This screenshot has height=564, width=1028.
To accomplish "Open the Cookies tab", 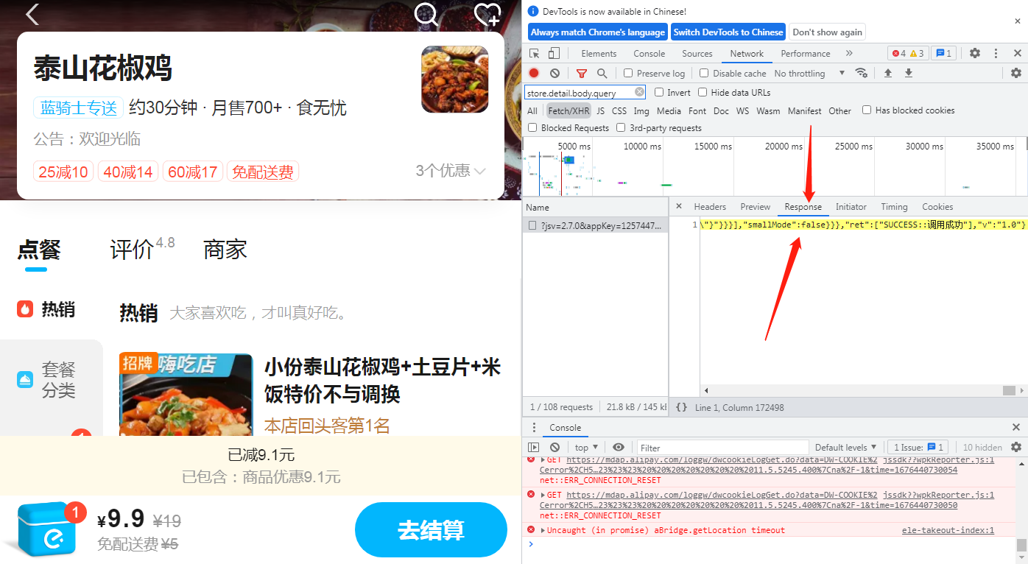I will click(x=937, y=207).
